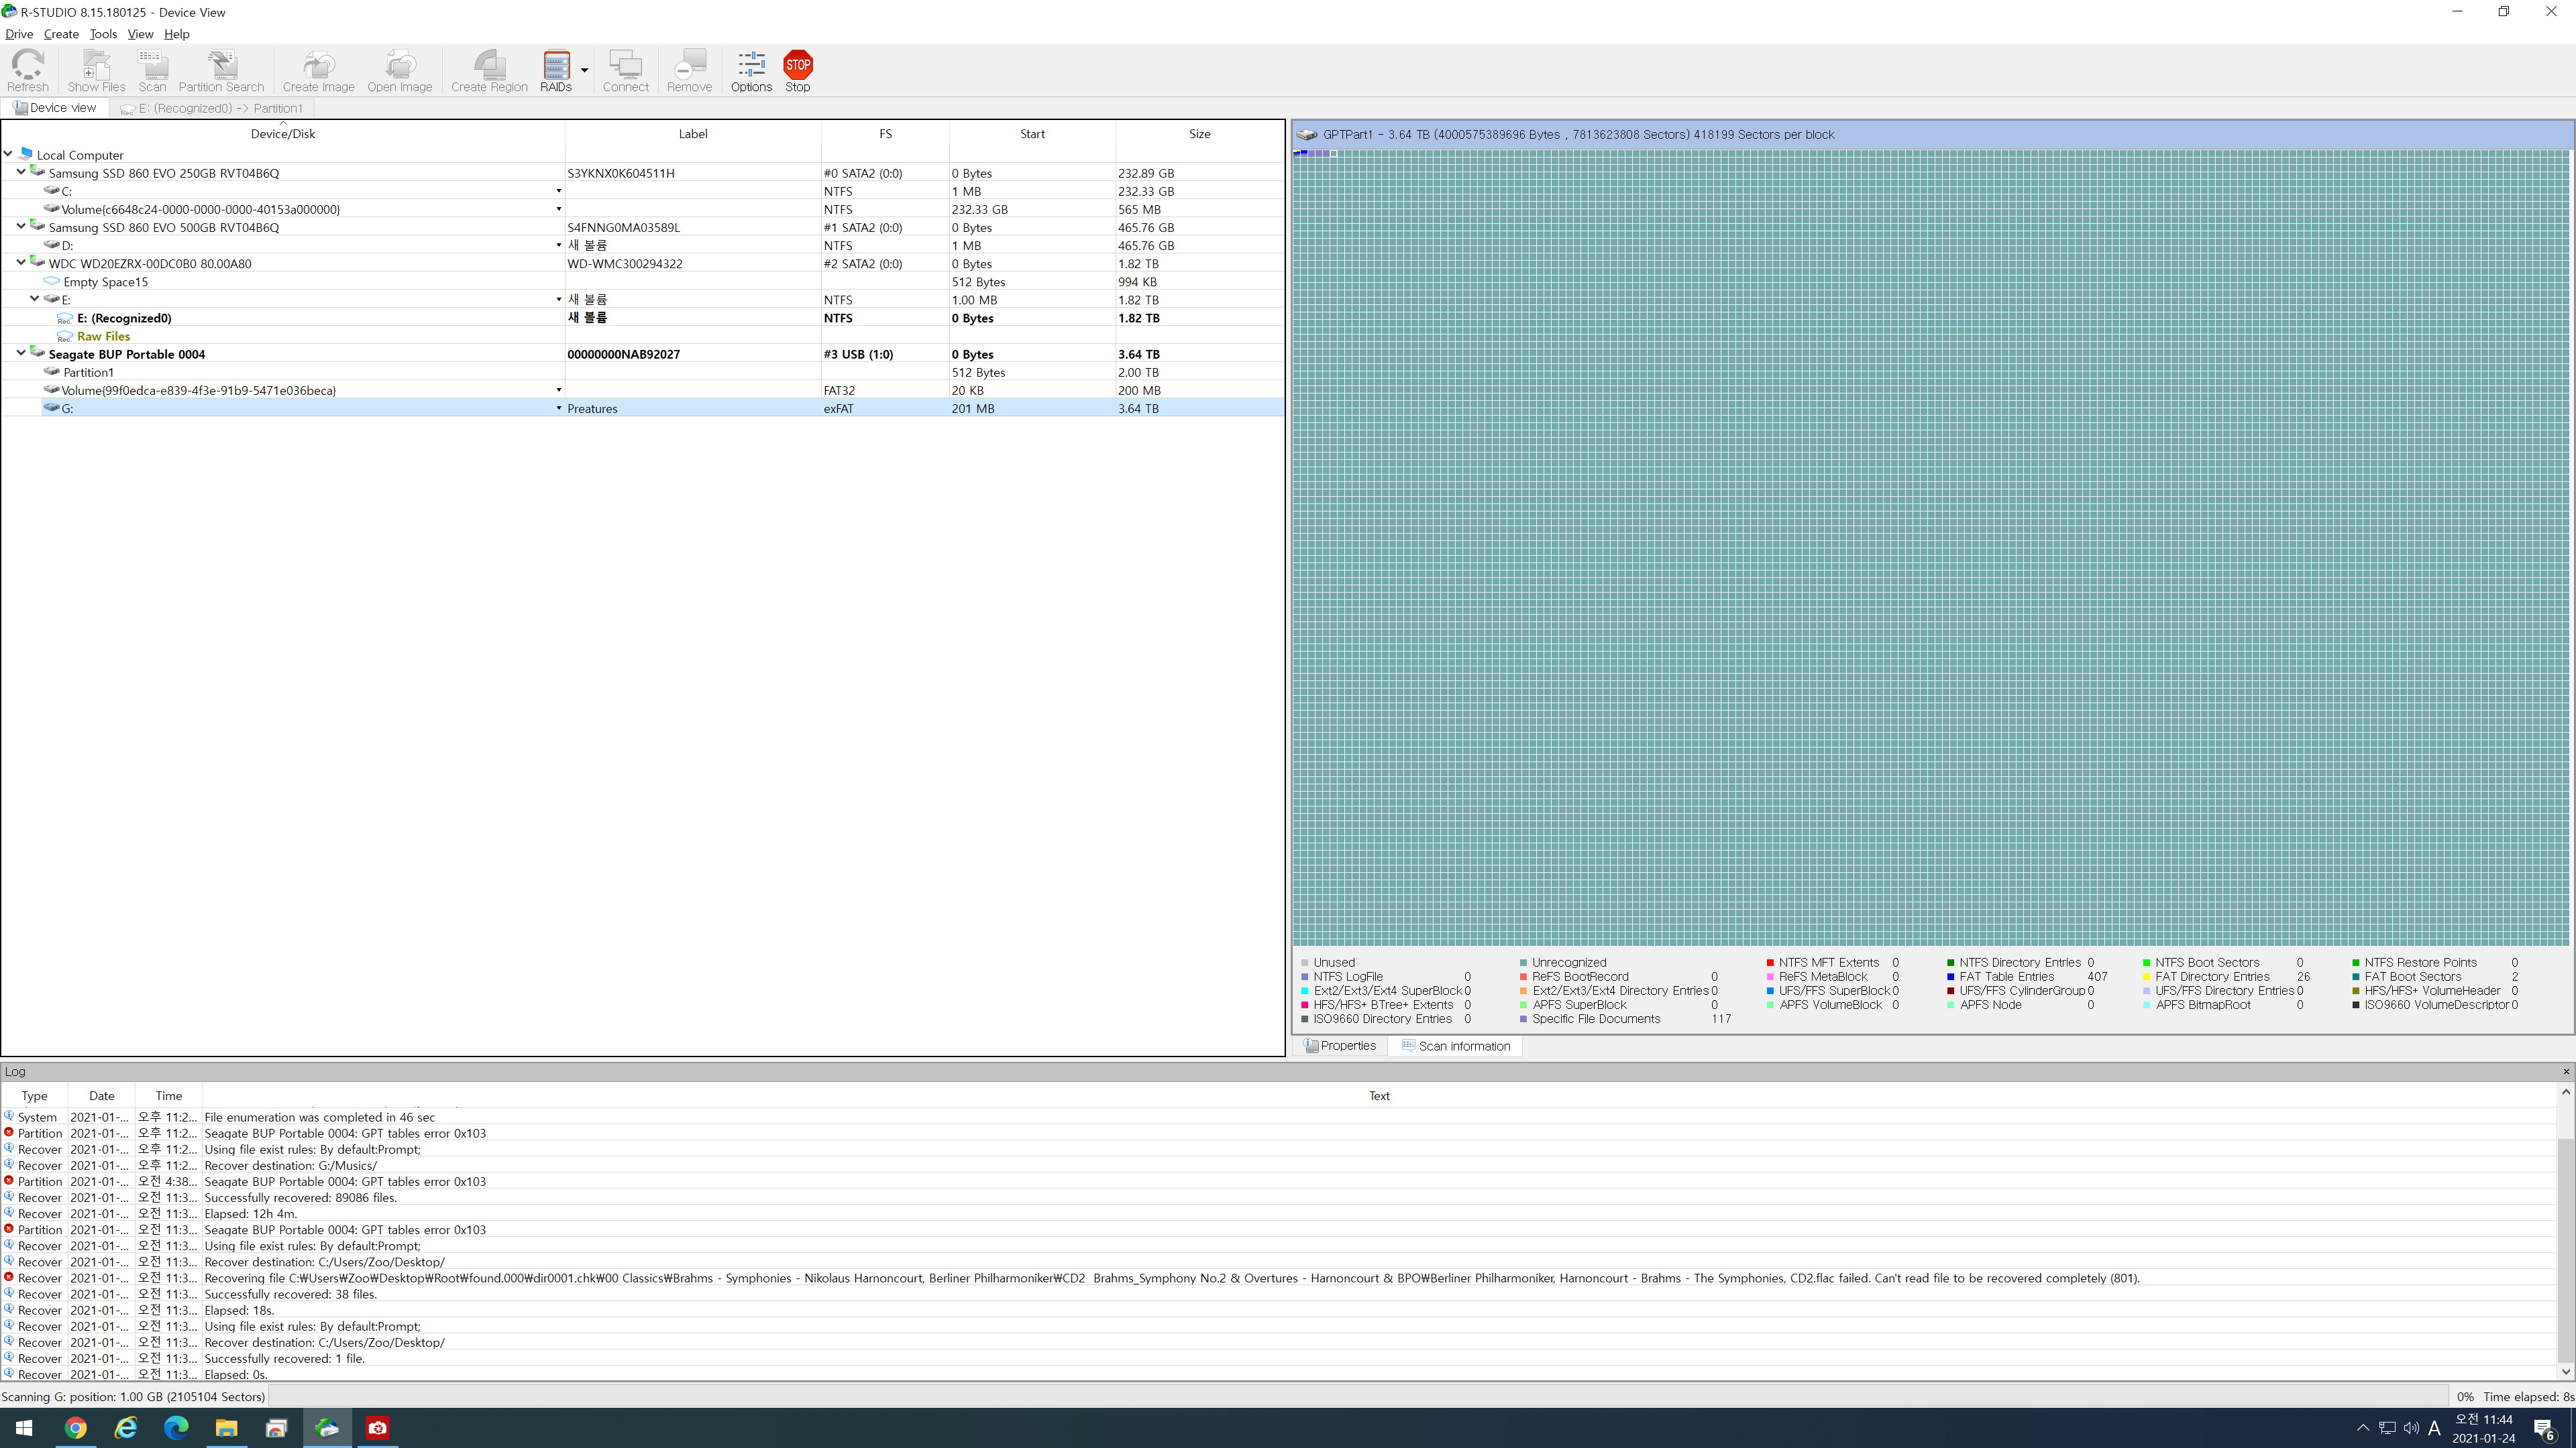Screen dimensions: 2576x1448
Task: Switch to E: (Recognized0) Partition1 tab
Action: click(213, 108)
